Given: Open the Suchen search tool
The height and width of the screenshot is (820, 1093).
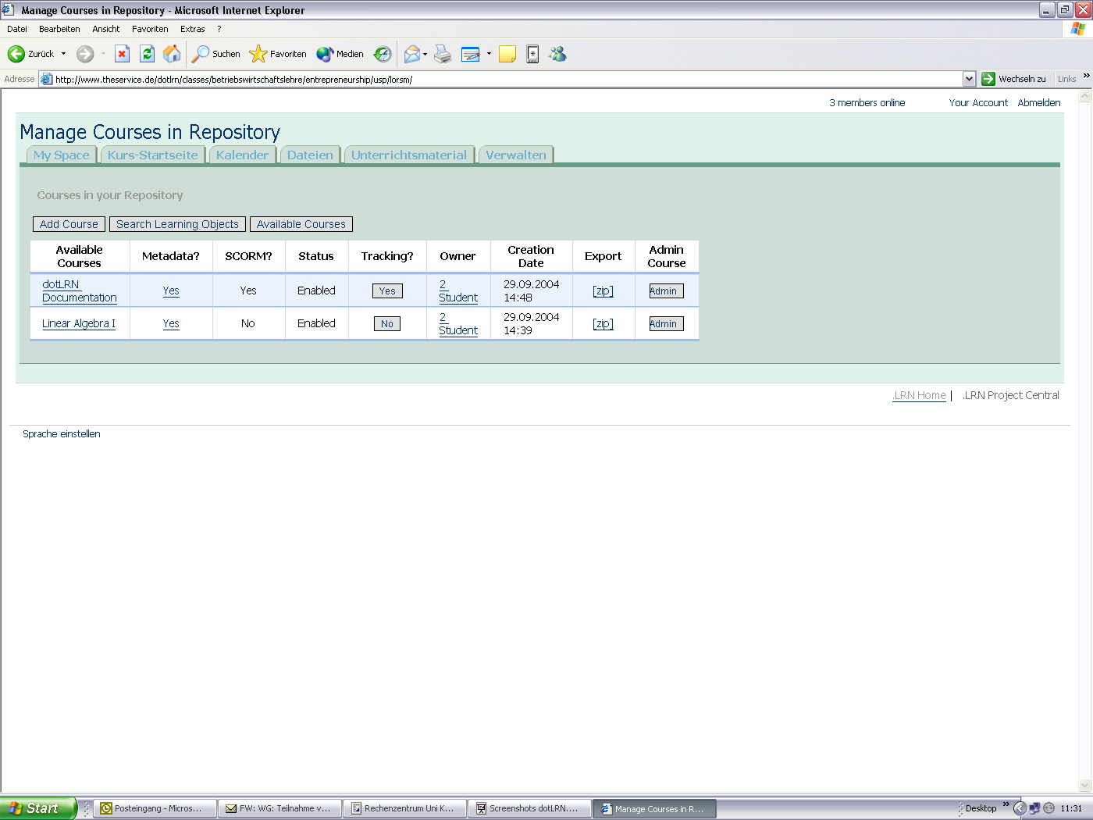Looking at the screenshot, I should coord(216,54).
